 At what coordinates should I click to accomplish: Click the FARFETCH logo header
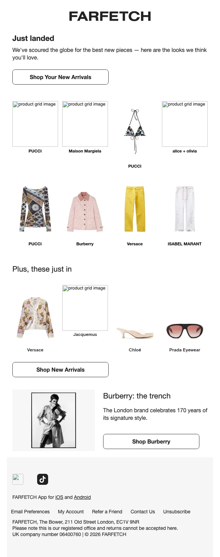(110, 16)
